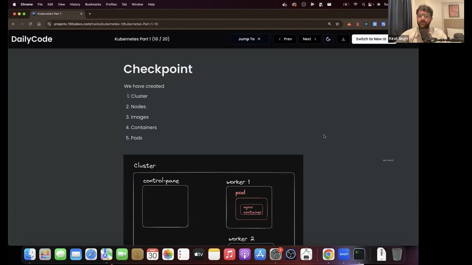Viewport: 472px width, 265px height.
Task: Open Launchpad from the dock
Action: point(45,254)
